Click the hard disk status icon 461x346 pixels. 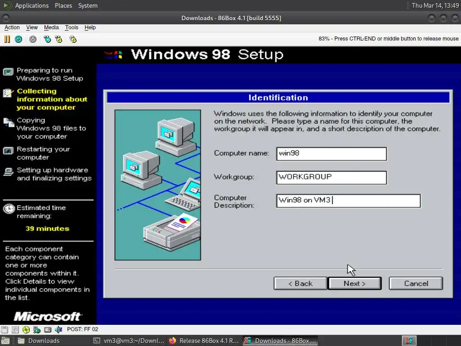pos(48,329)
